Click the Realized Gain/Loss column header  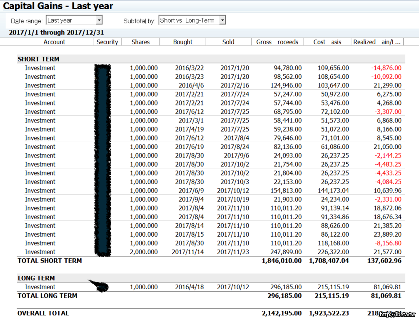tap(377, 42)
